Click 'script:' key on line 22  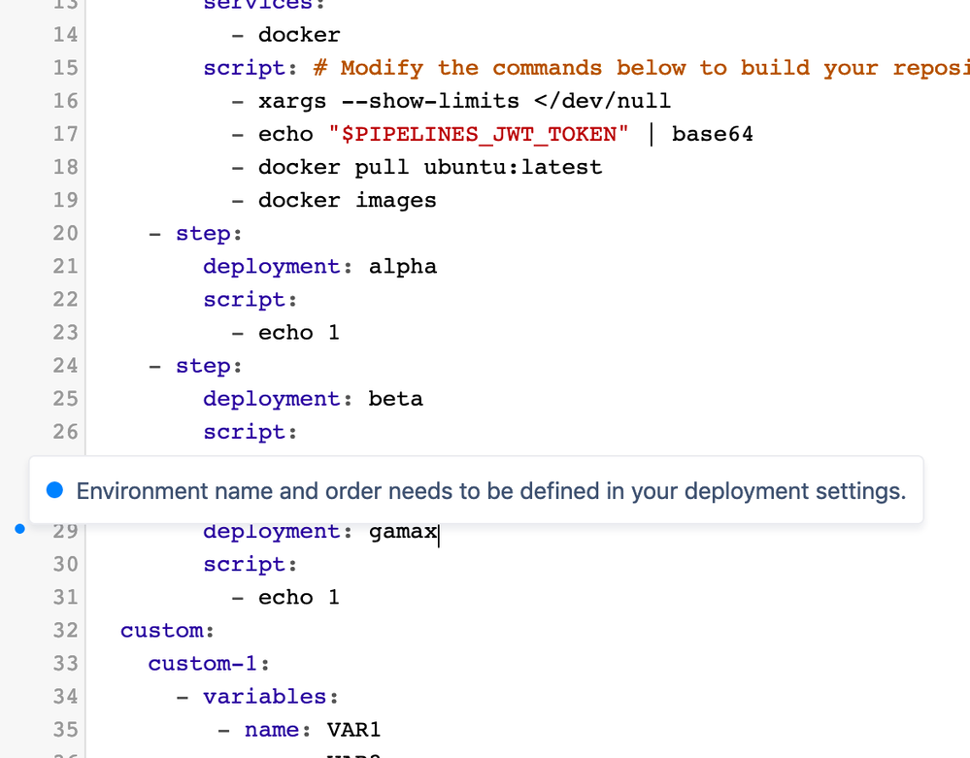251,299
